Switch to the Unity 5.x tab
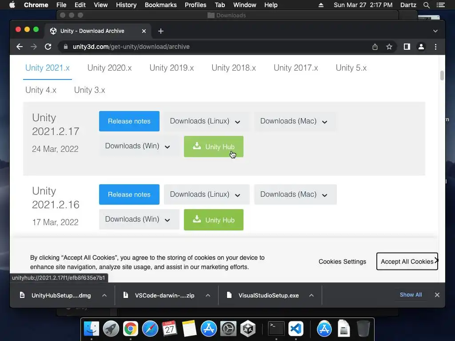 pyautogui.click(x=351, y=68)
